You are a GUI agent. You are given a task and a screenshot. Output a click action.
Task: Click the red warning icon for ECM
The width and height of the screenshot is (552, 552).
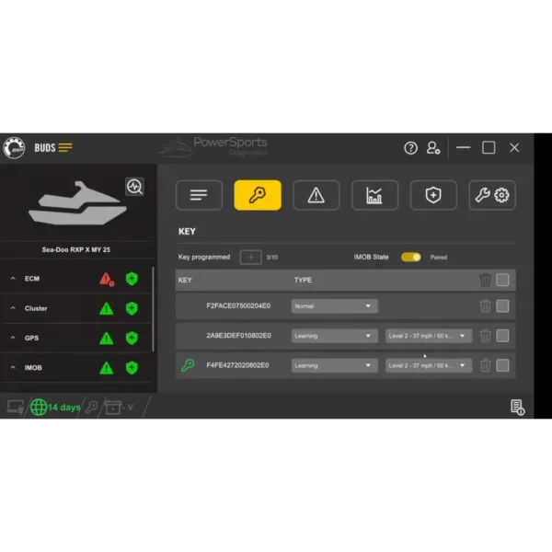[107, 279]
